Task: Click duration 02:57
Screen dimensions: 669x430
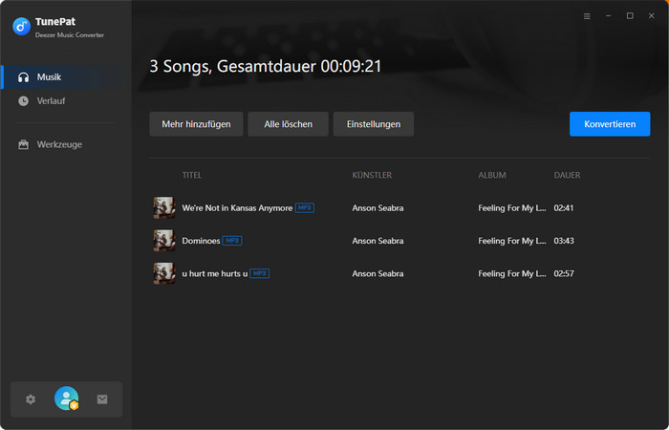Action: [564, 274]
